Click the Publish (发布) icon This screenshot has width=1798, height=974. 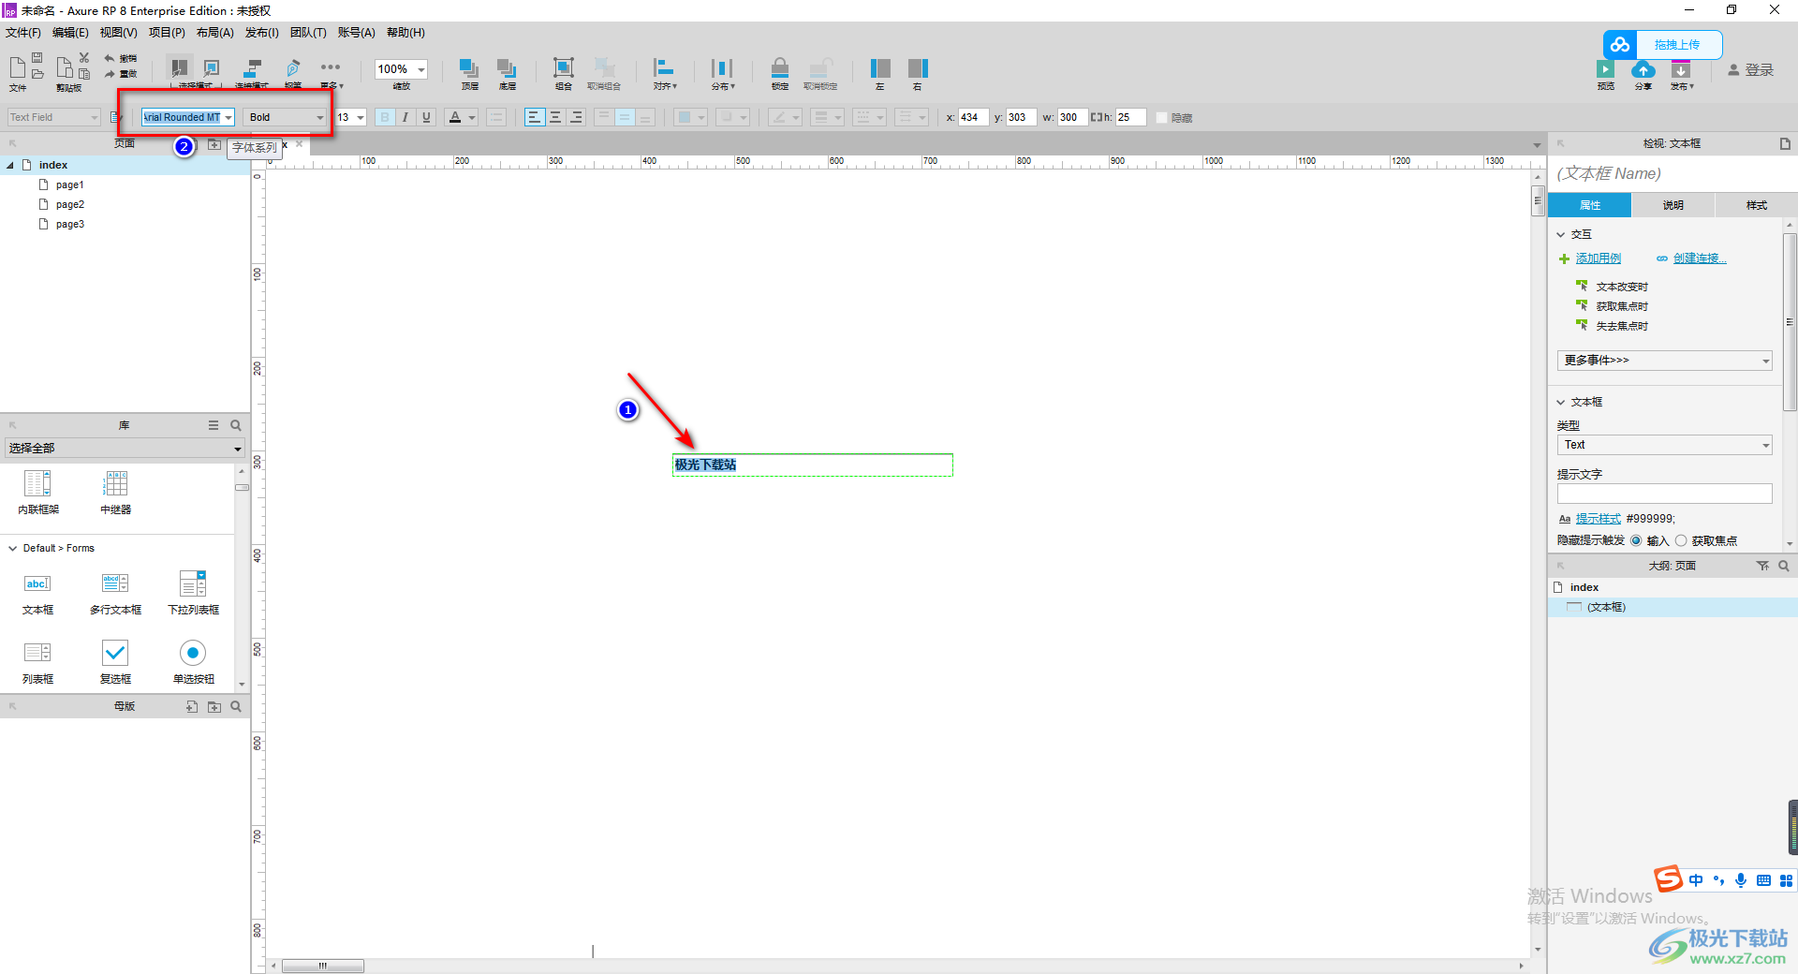click(1681, 69)
